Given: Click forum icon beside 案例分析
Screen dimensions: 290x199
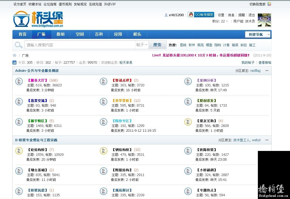Looking at the screenshot, I should click(188, 81).
